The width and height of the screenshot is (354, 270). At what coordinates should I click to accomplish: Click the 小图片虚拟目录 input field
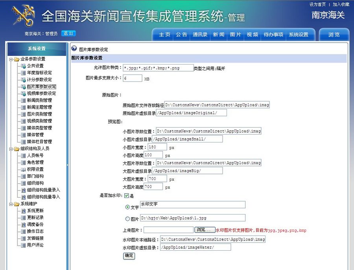pyautogui.click(x=187, y=139)
